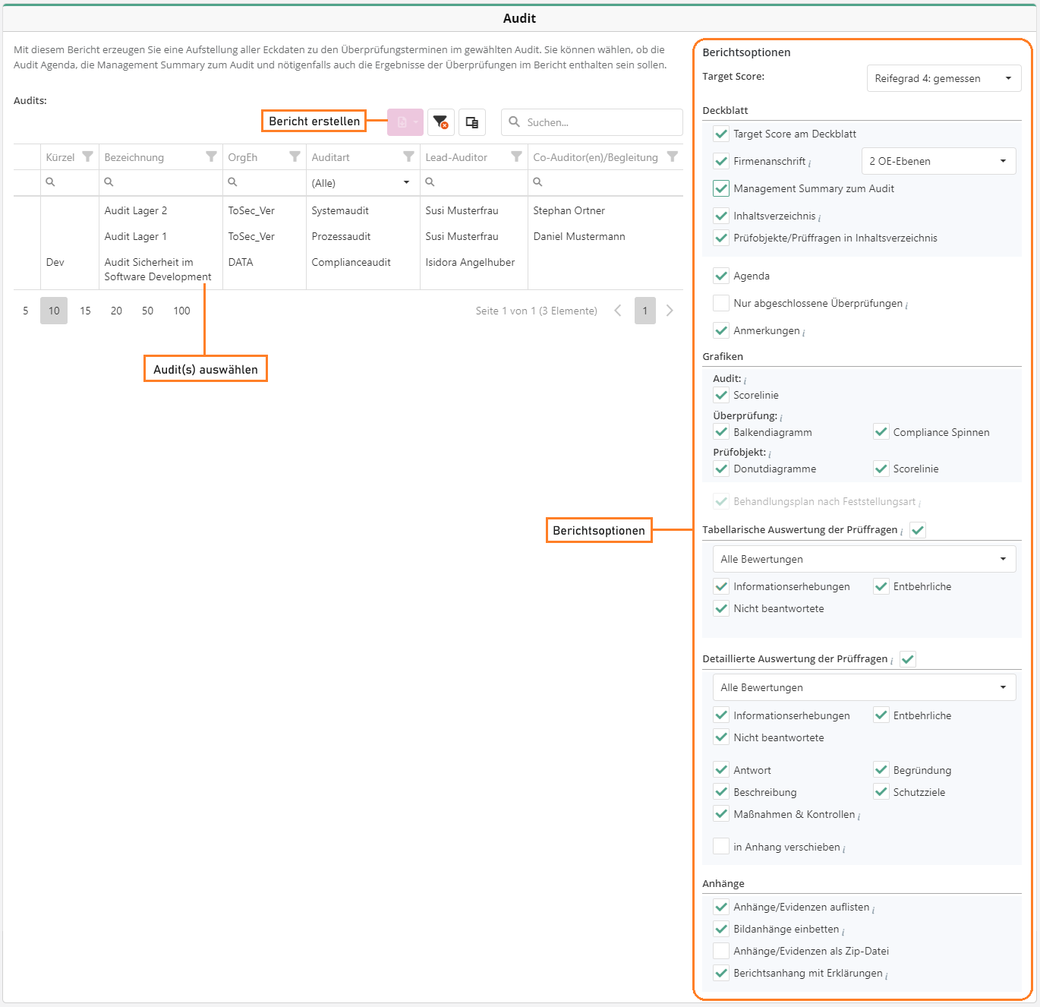Uncheck Management Summary zum Audit
This screenshot has width=1040, height=1007.
coord(721,188)
